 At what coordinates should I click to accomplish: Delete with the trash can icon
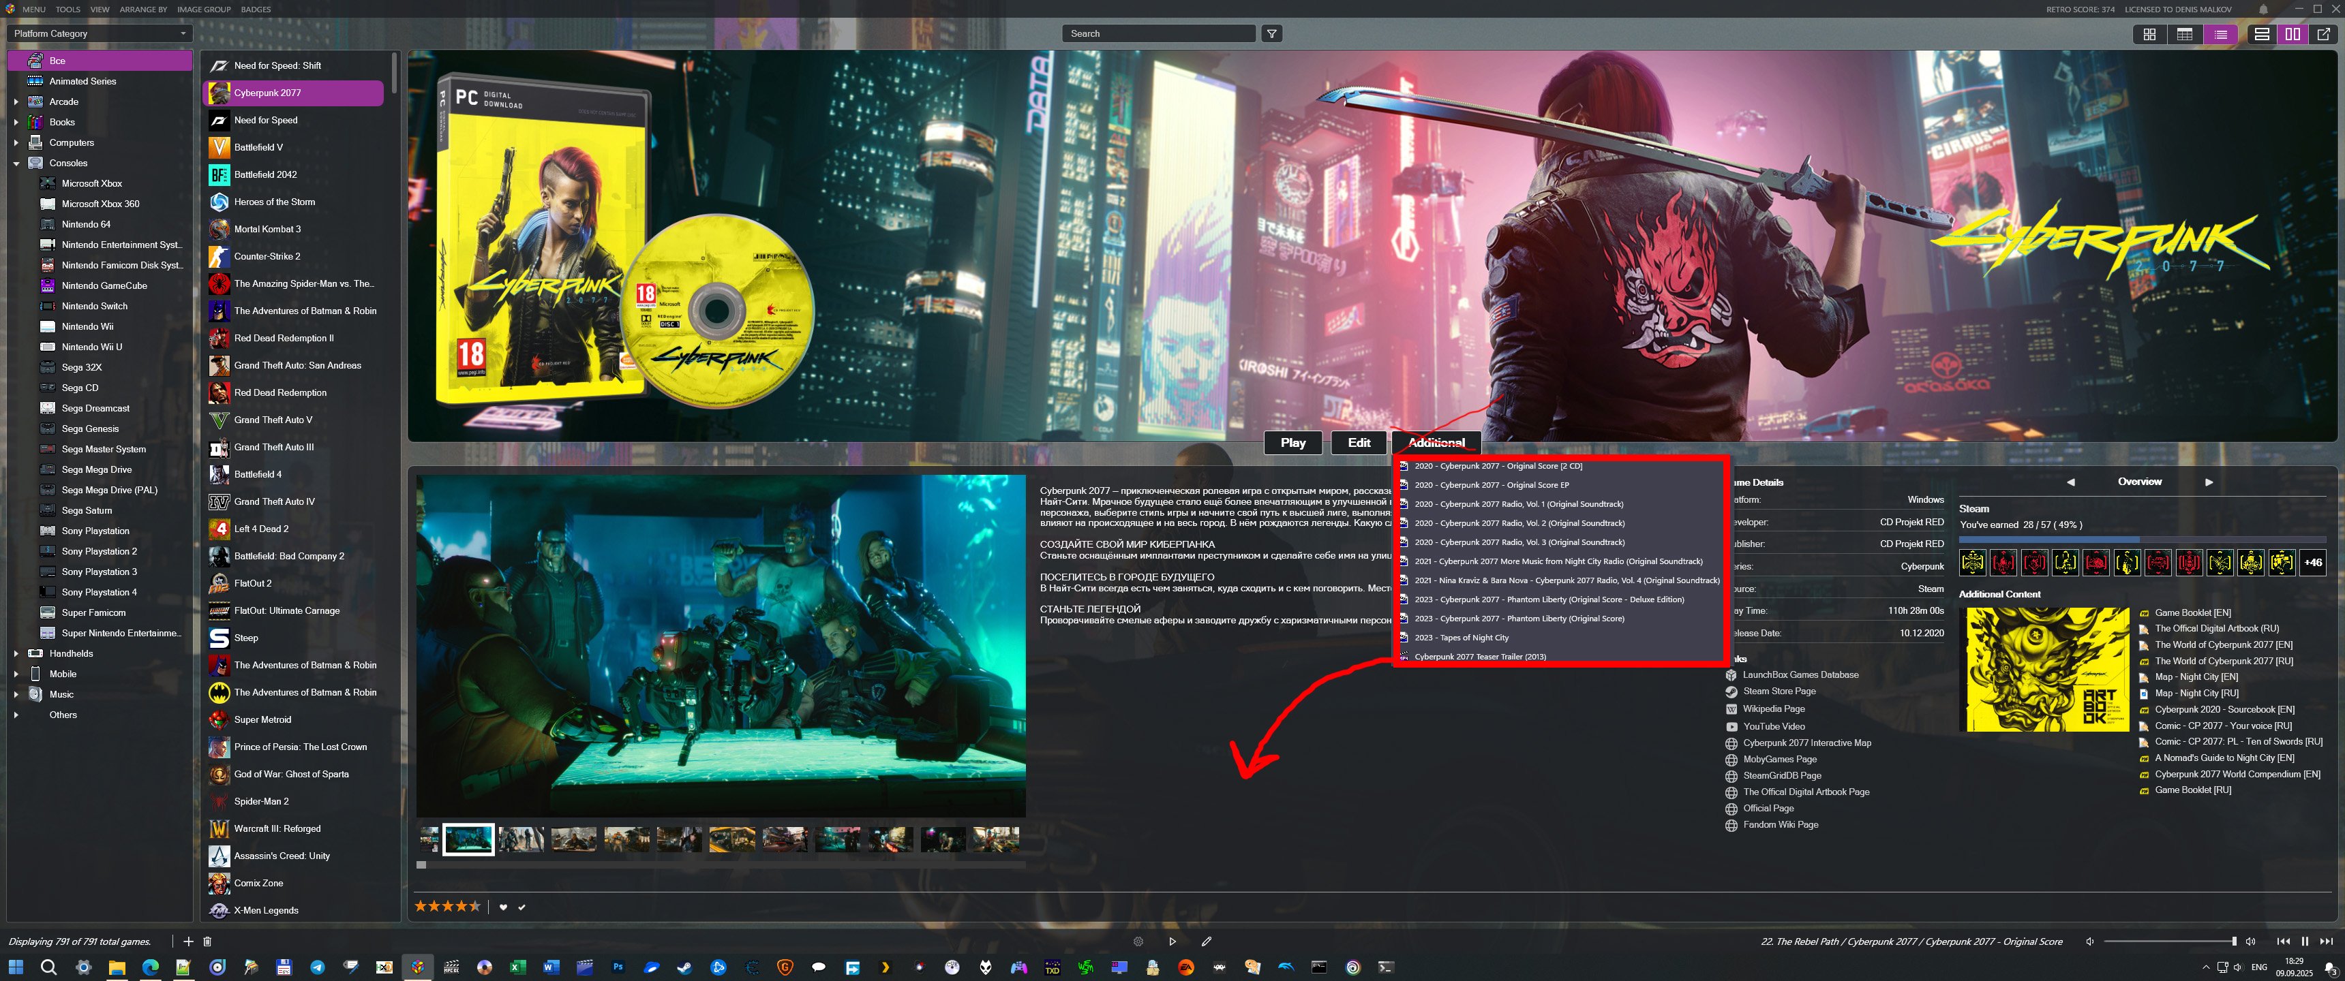(x=207, y=941)
